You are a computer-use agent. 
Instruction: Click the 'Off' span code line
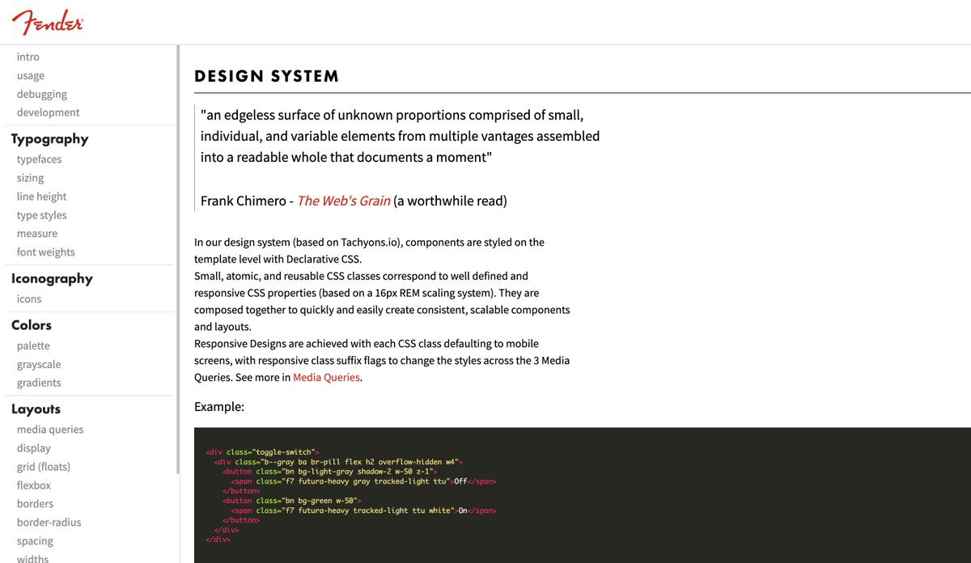[363, 481]
